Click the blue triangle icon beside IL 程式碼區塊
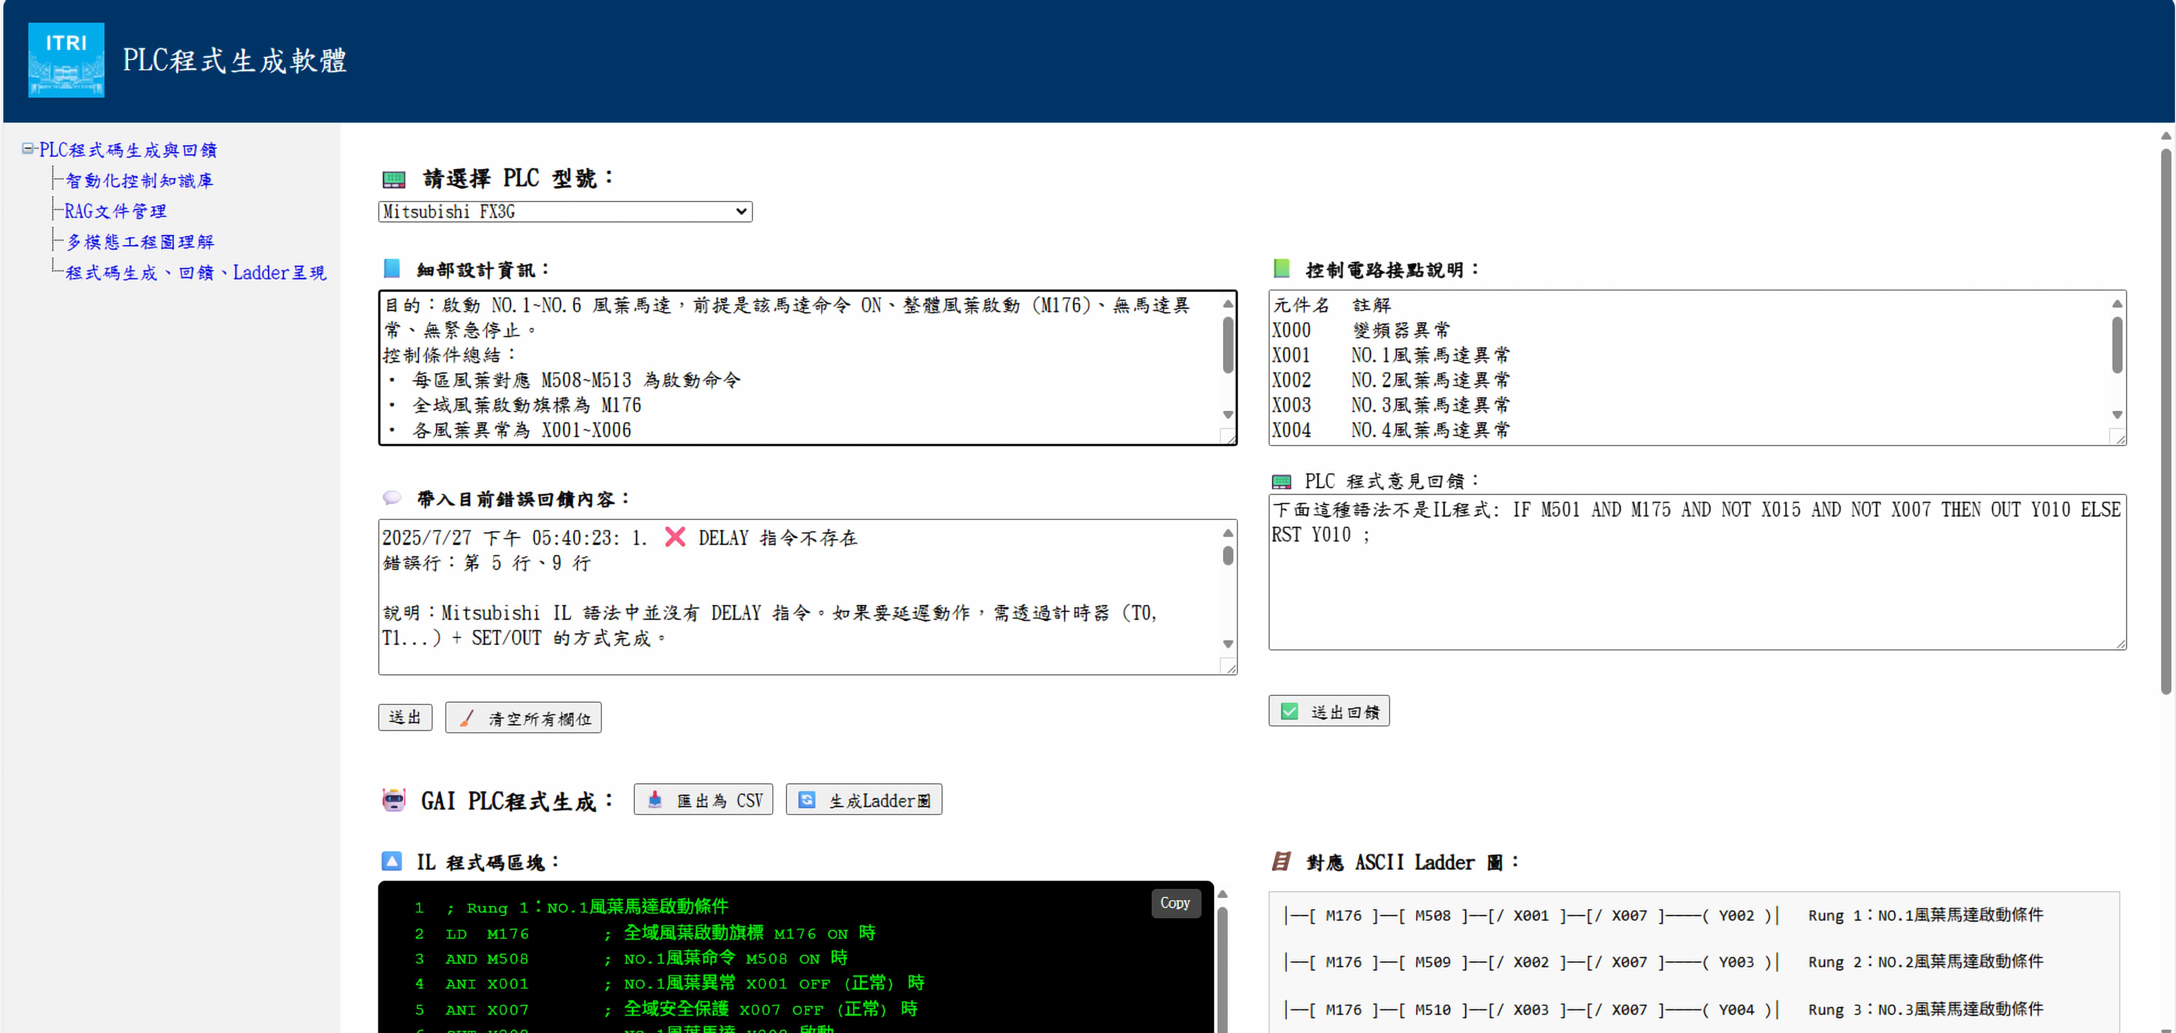Screen dimensions: 2176x1033 [391, 862]
